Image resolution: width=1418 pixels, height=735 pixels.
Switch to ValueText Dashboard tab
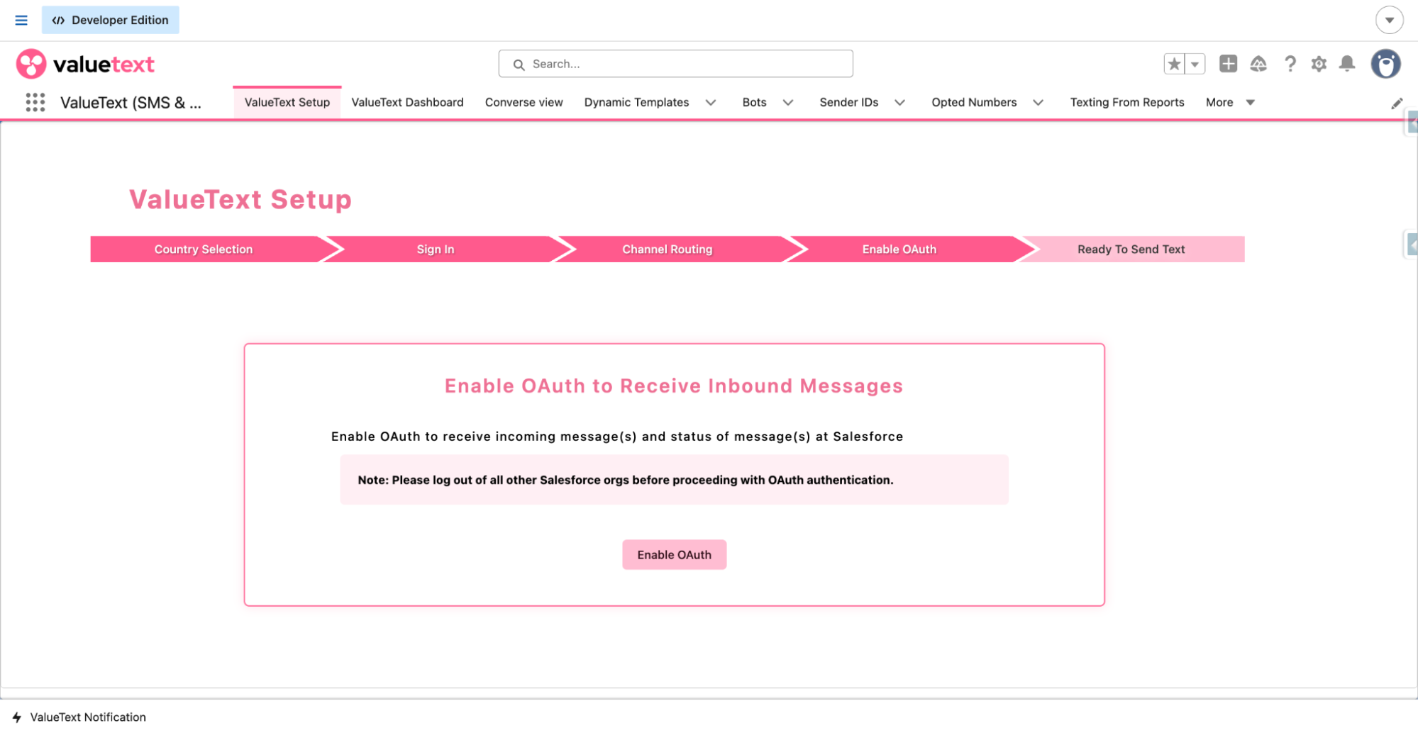coord(407,102)
